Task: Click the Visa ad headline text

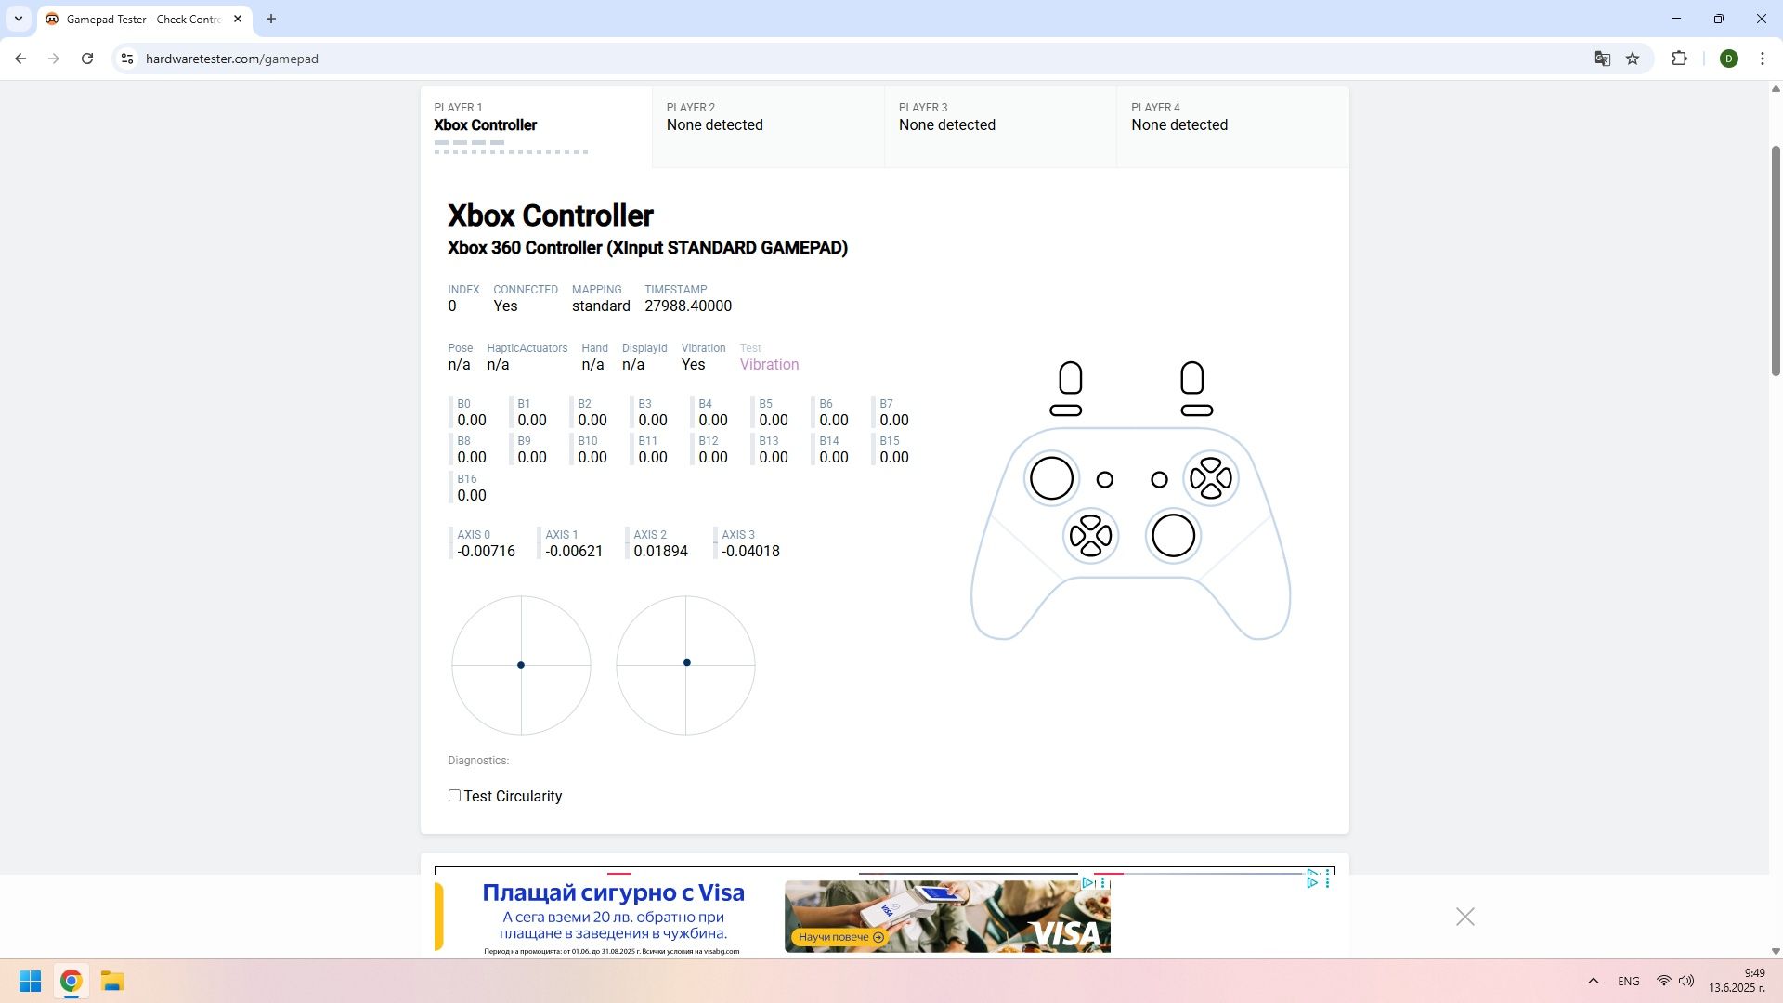Action: point(613,893)
